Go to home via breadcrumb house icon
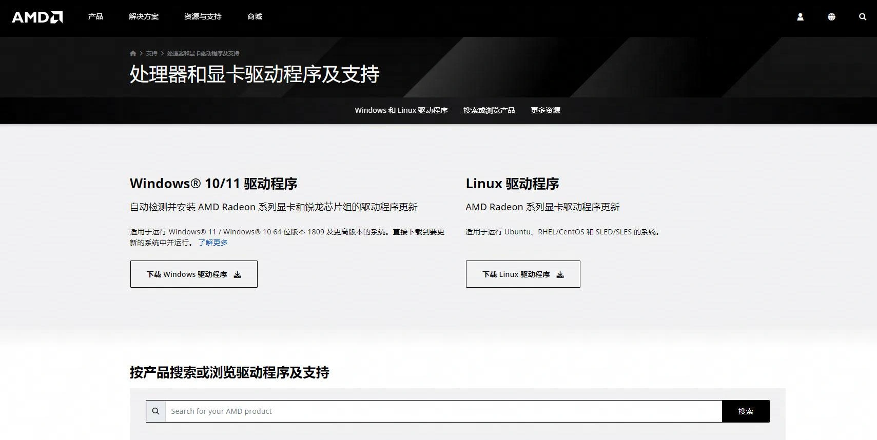This screenshot has width=877, height=440. (133, 53)
